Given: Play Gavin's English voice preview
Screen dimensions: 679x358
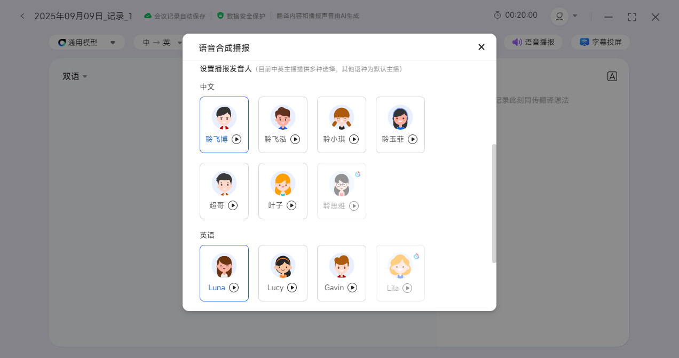Looking at the screenshot, I should click(352, 288).
